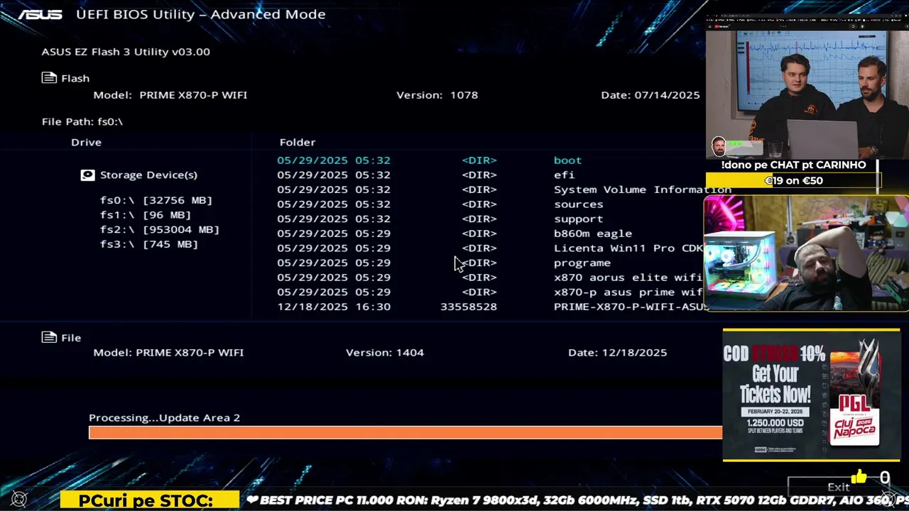This screenshot has width=909, height=511.
Task: Select drive fs0:\ [32756 MB]
Action: 156,200
